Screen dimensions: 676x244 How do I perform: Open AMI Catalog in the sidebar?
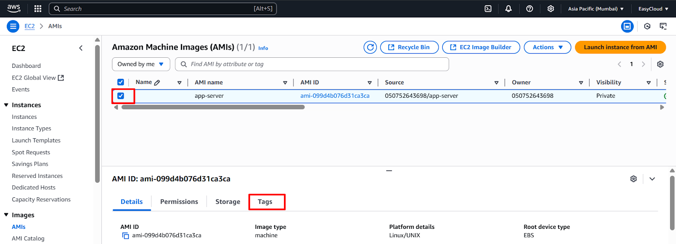click(x=28, y=239)
